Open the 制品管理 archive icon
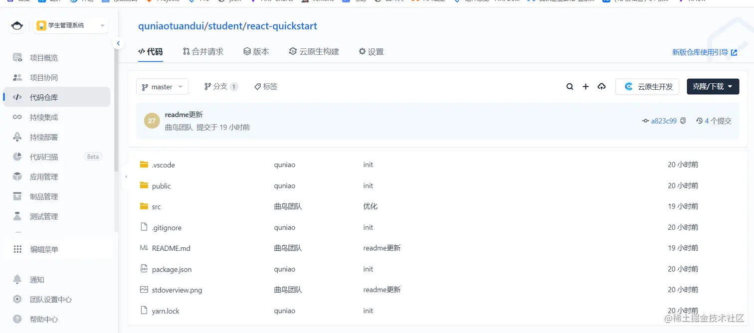 point(17,196)
